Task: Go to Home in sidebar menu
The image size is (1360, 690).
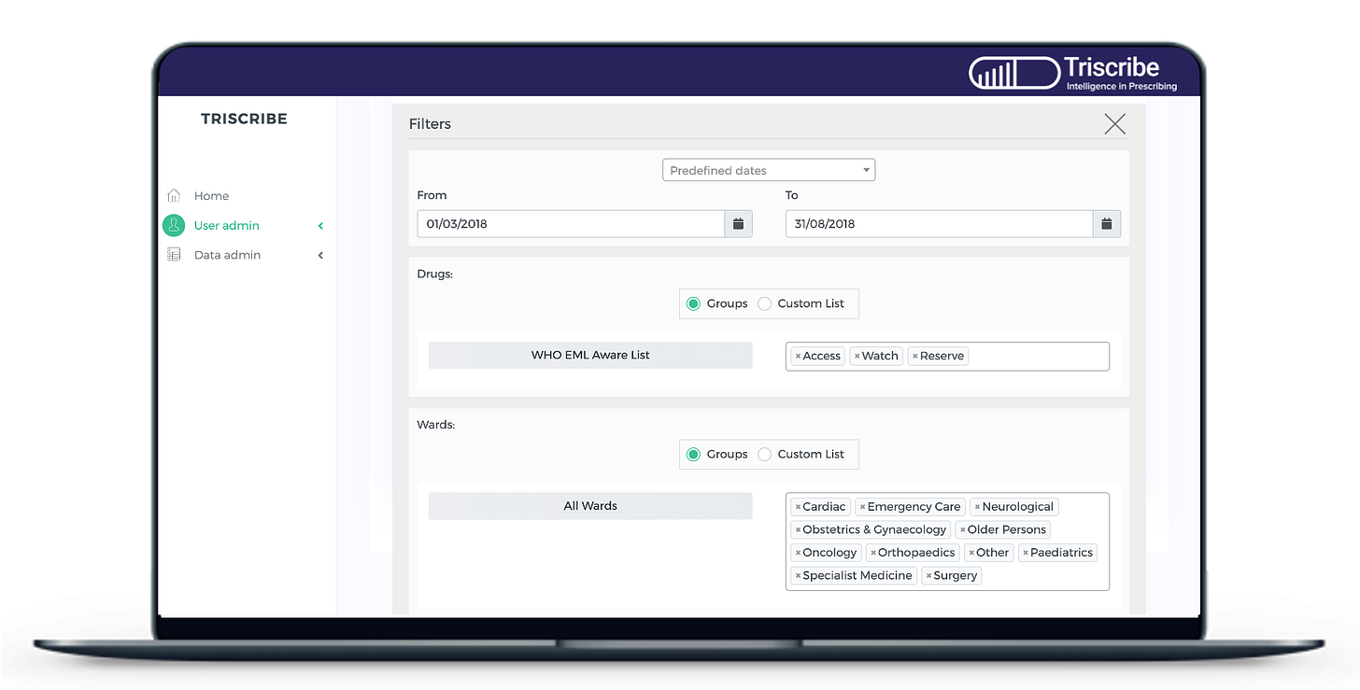Action: [211, 196]
